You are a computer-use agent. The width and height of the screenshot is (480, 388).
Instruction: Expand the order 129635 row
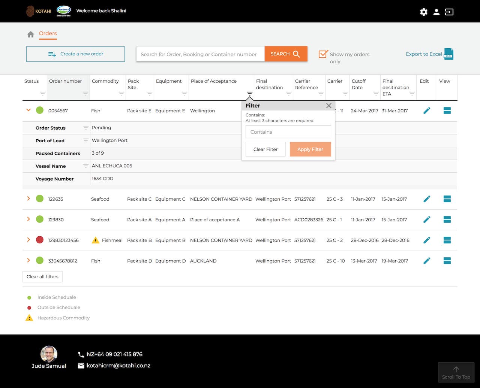[28, 199]
